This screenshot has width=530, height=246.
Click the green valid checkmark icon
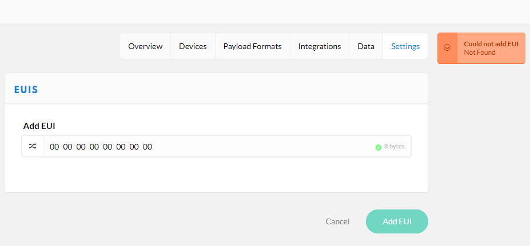(x=378, y=147)
